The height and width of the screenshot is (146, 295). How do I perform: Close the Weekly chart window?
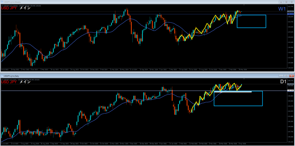click(x=292, y=2)
